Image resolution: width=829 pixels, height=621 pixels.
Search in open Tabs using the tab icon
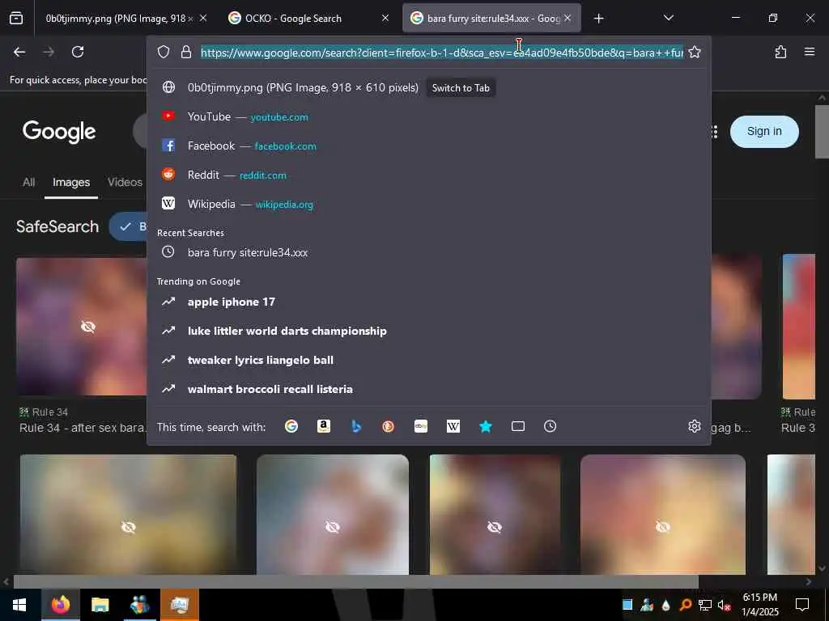[518, 426]
